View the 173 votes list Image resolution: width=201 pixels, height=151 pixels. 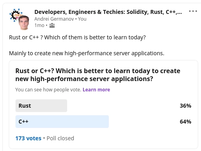tap(28, 138)
